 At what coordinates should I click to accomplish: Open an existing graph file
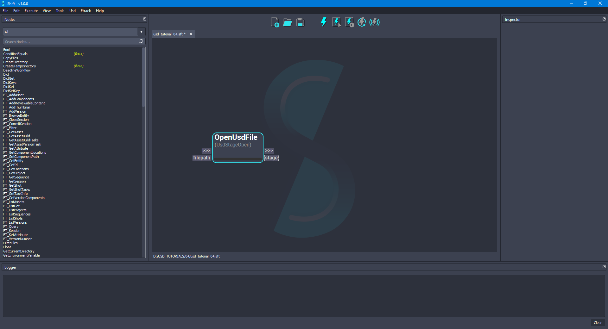click(287, 22)
